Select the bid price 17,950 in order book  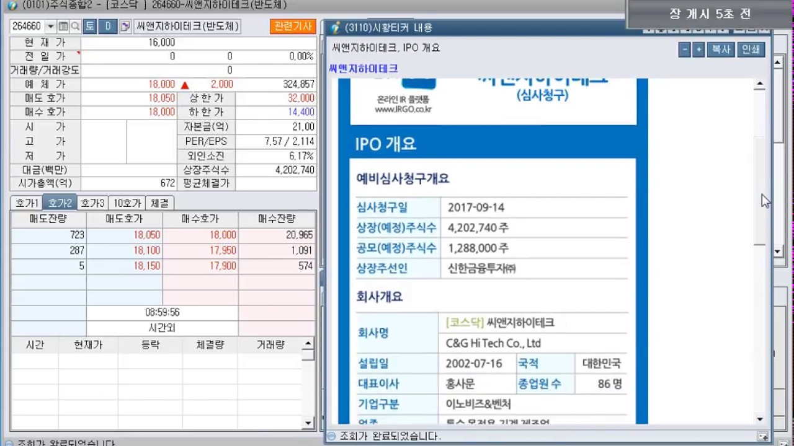point(222,250)
